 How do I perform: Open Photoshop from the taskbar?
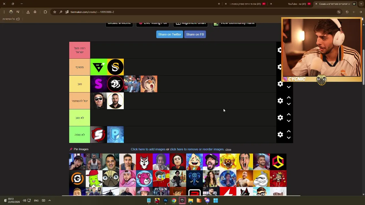[165, 200]
